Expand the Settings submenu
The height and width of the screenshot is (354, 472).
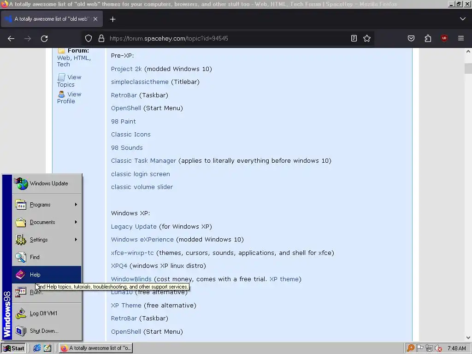pos(47,240)
